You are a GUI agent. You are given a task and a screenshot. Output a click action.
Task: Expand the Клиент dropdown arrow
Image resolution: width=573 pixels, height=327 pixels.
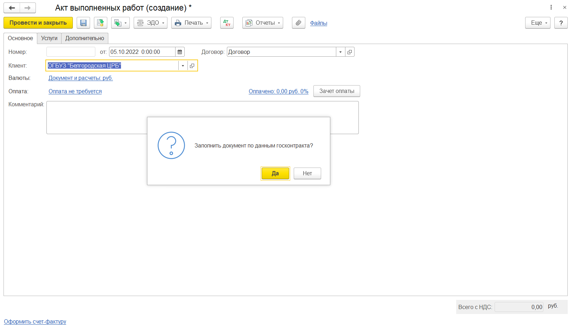click(x=183, y=66)
